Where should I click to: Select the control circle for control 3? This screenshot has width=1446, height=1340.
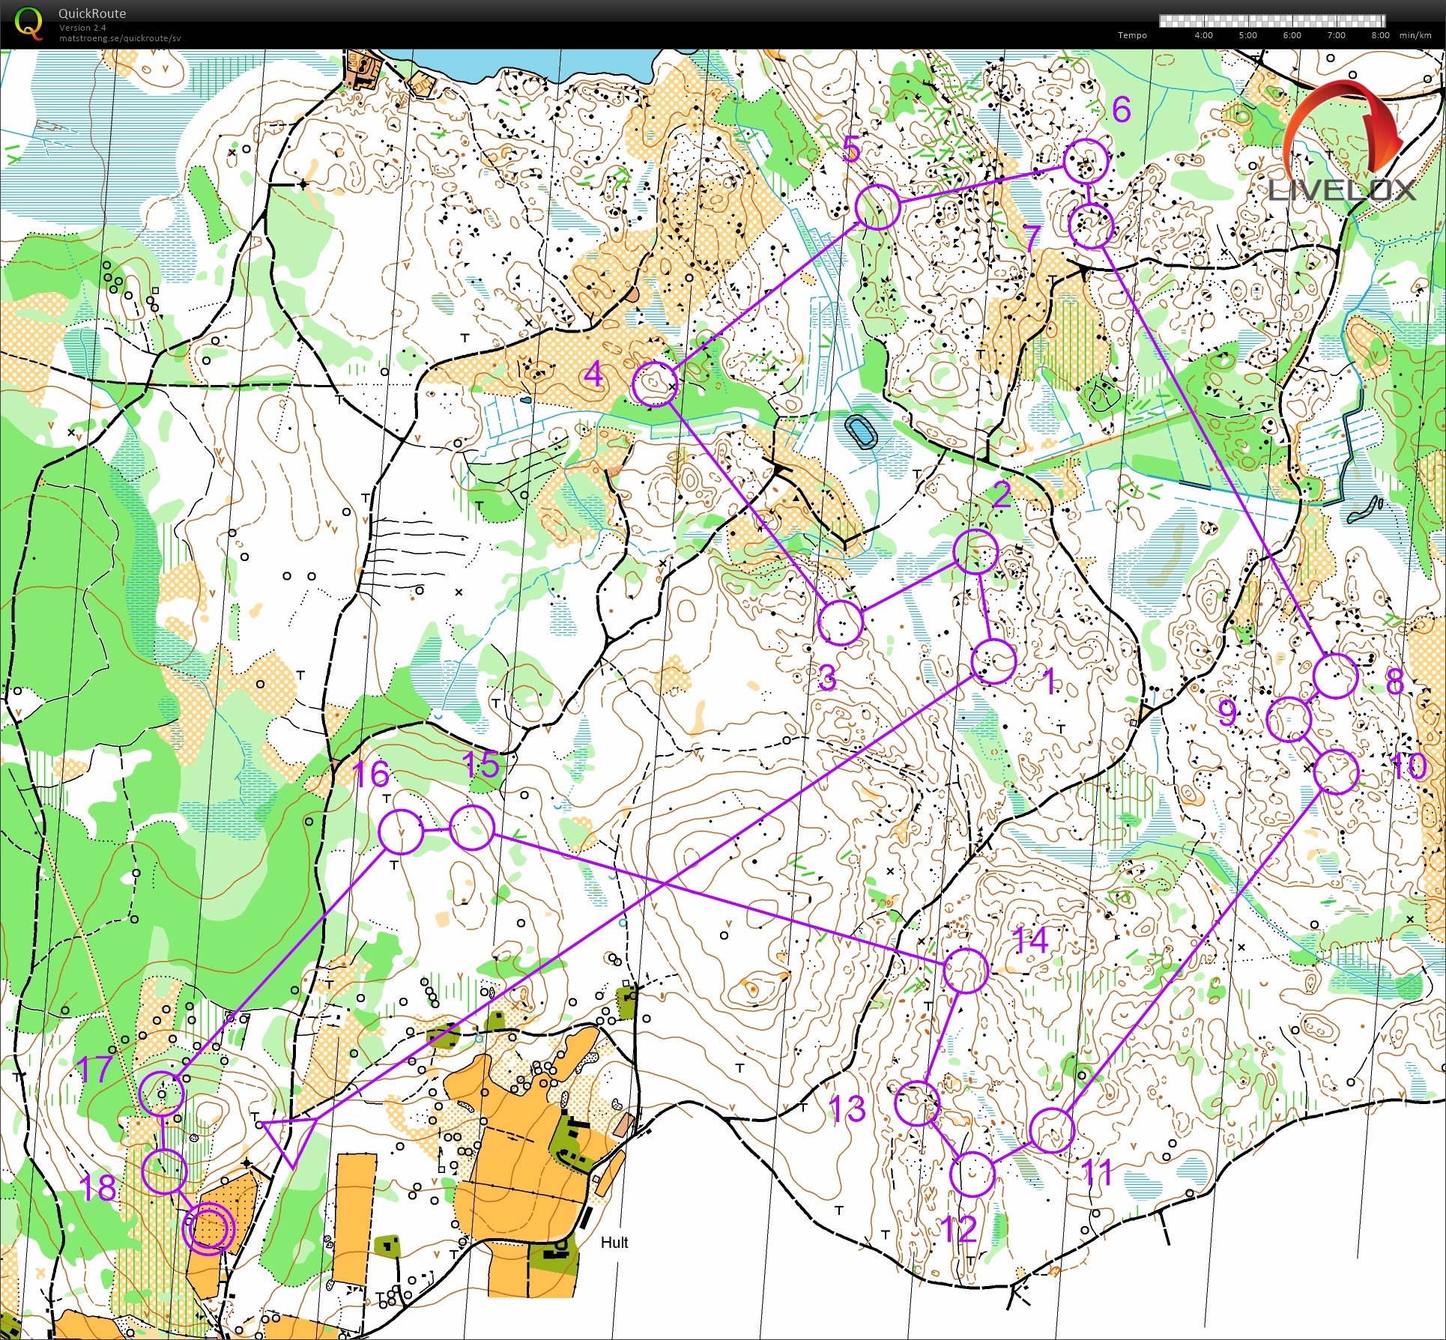tap(841, 622)
